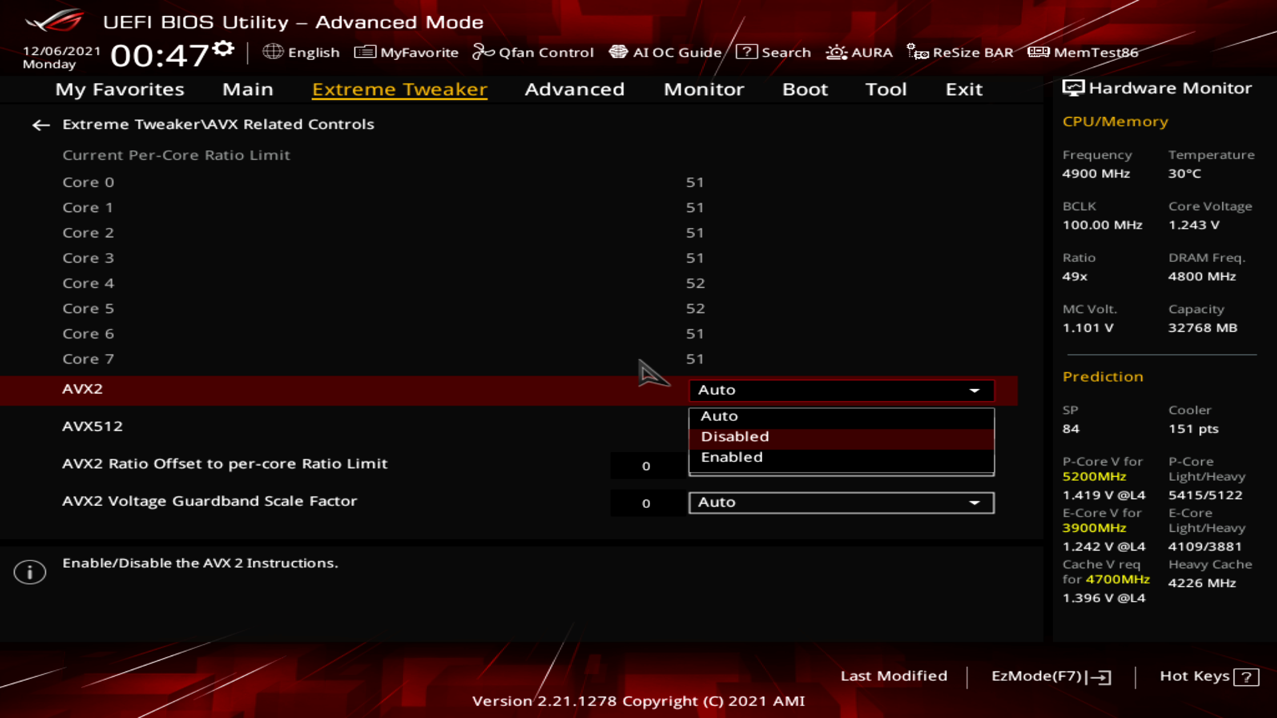Viewport: 1277px width, 718px height.
Task: Select the Disabled option in the AVX2 list
Action: coord(734,437)
